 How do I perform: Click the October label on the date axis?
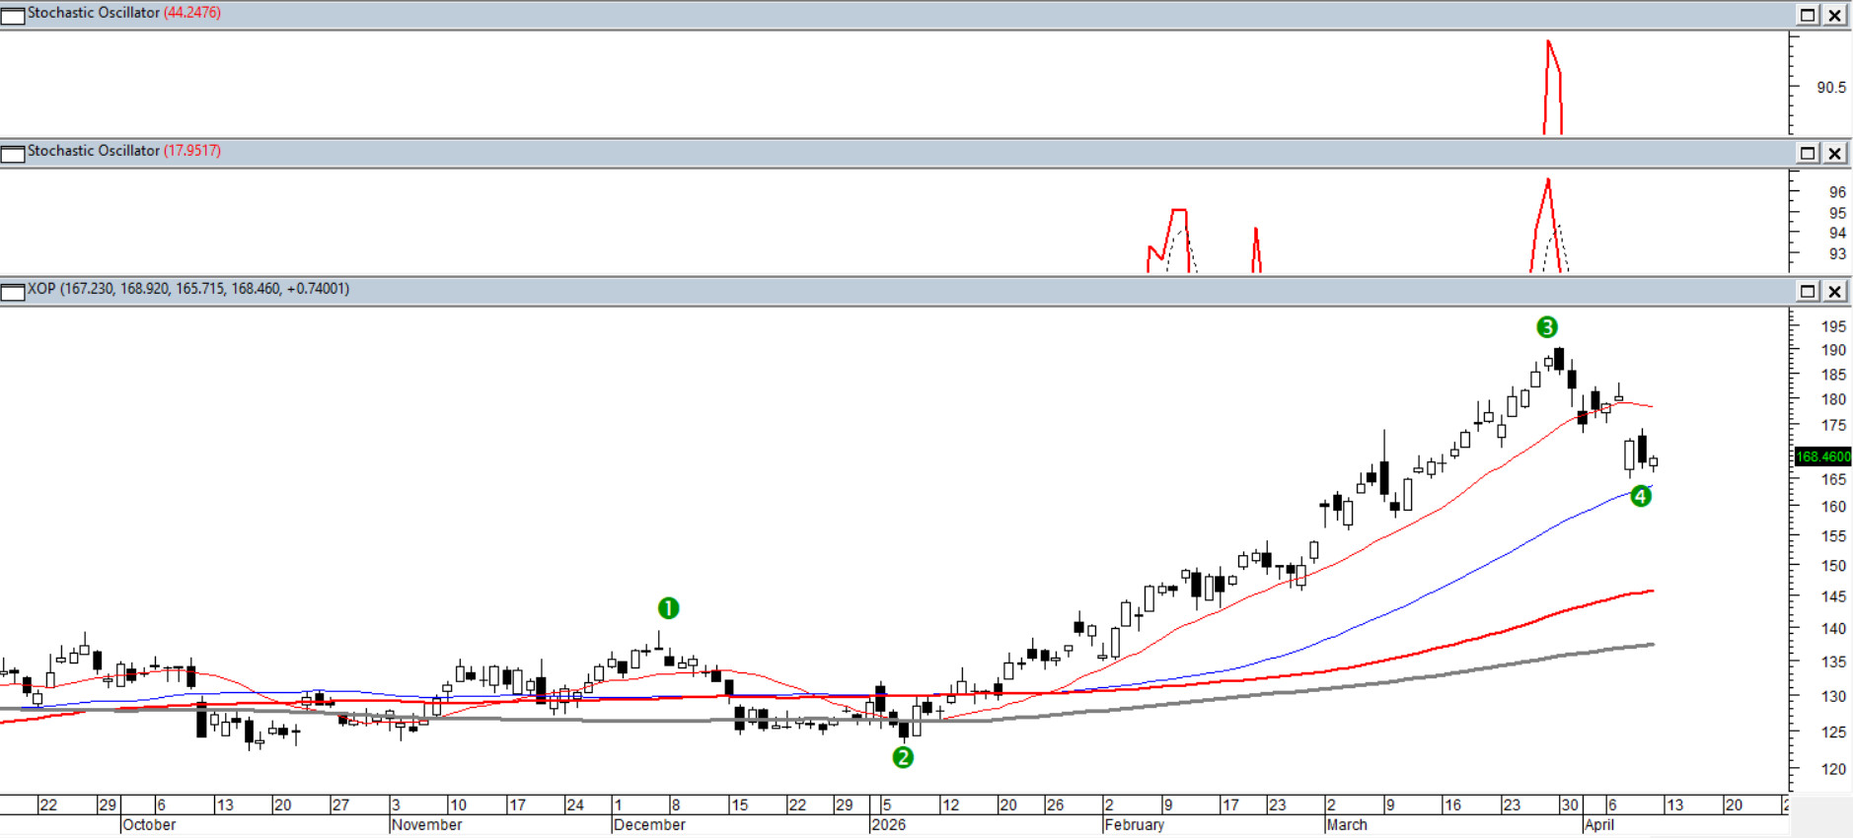[x=149, y=824]
